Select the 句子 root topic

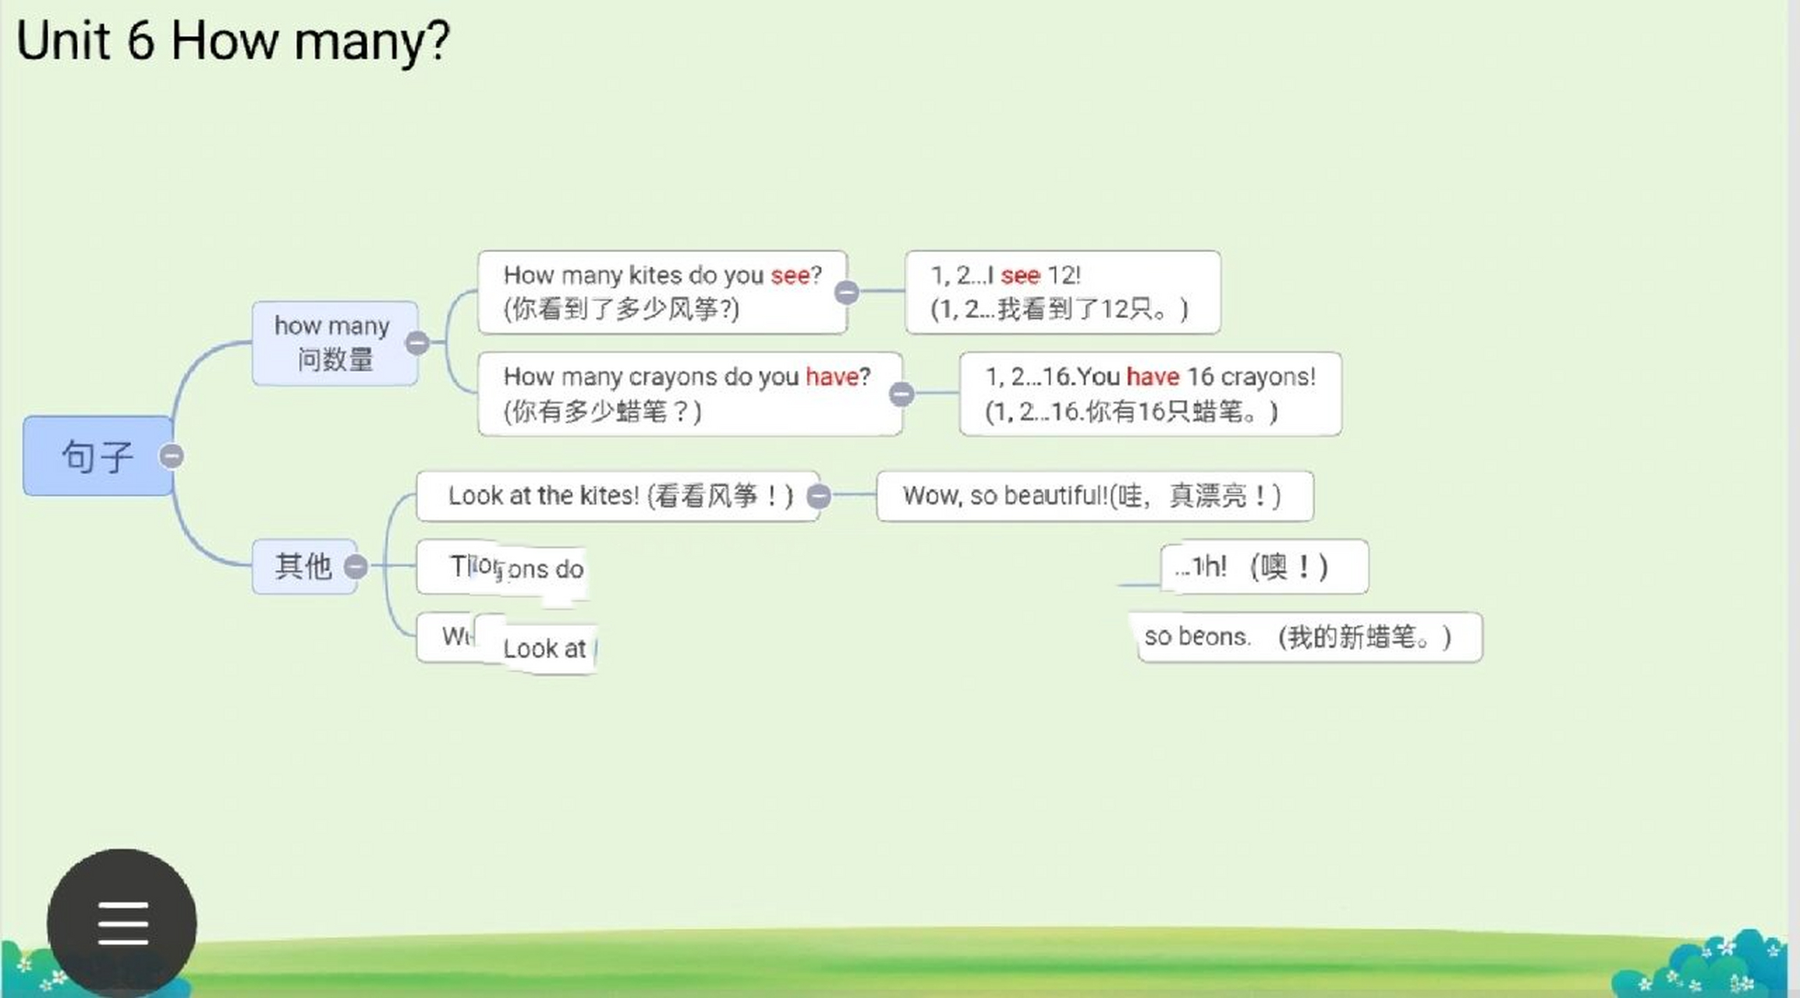[x=95, y=456]
